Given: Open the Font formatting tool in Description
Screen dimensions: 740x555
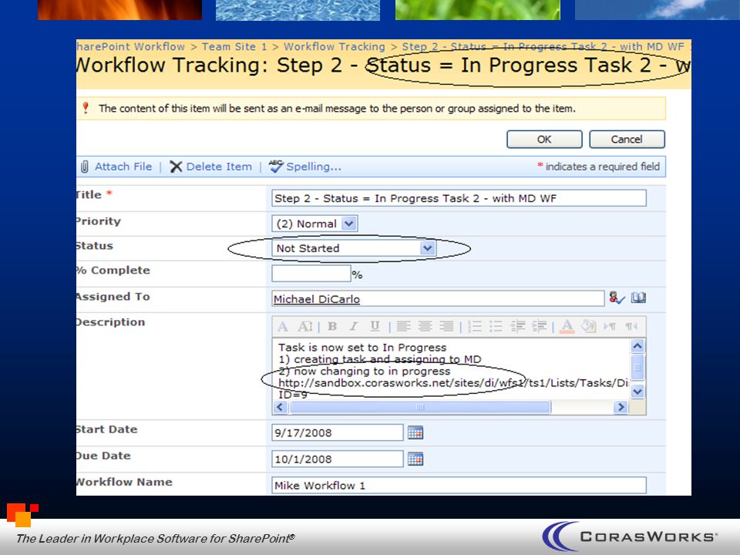Looking at the screenshot, I should point(283,327).
